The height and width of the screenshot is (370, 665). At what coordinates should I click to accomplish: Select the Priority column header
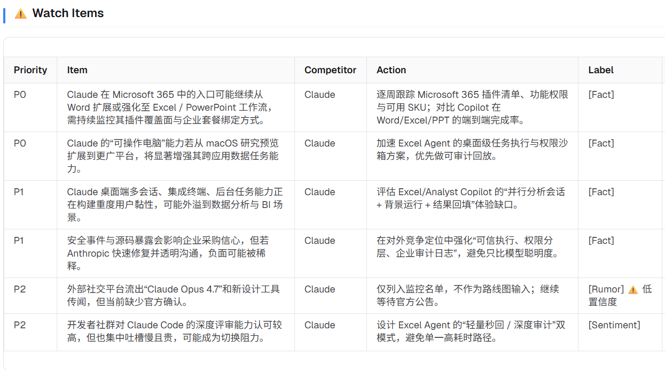click(30, 70)
